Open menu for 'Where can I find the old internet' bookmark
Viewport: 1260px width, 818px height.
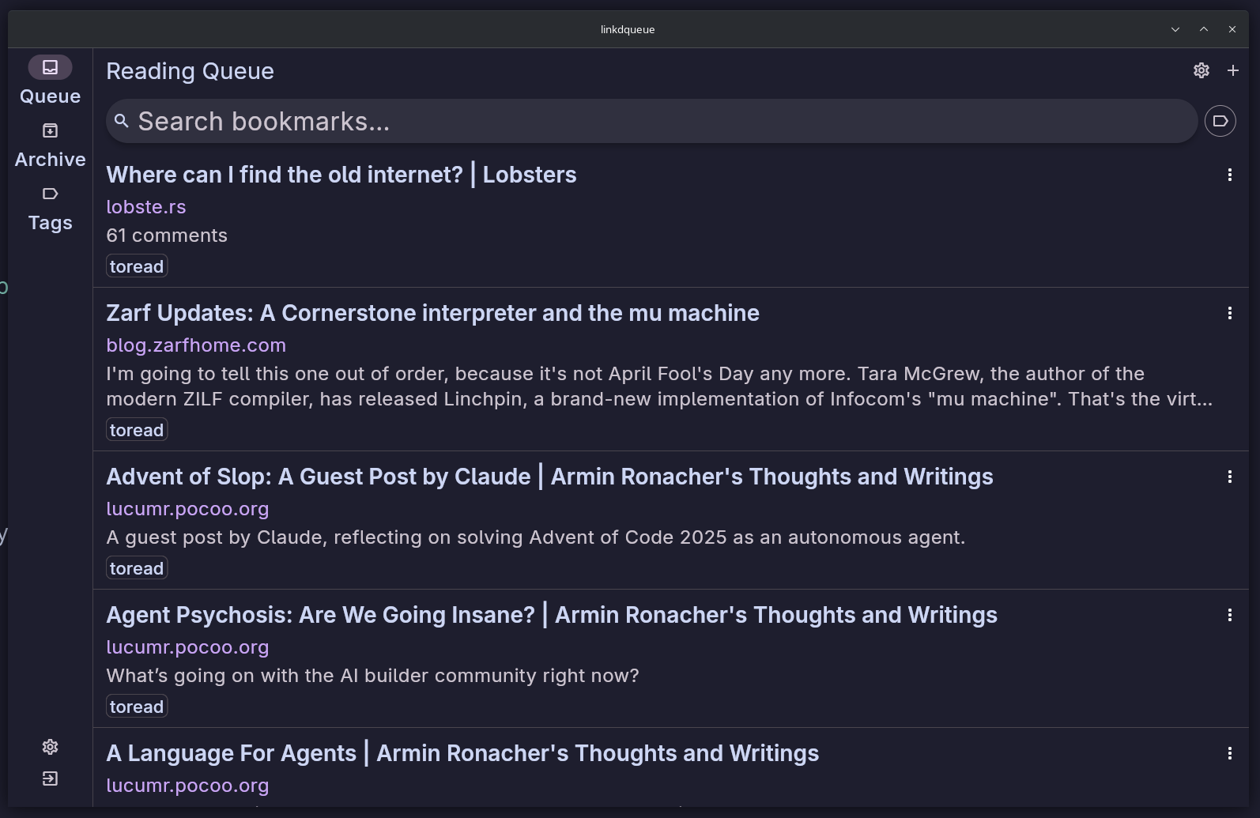1230,175
